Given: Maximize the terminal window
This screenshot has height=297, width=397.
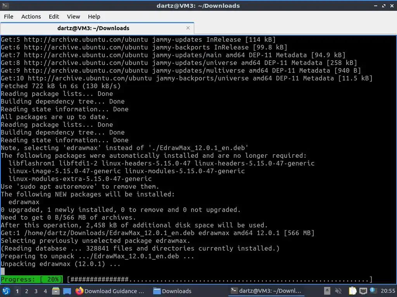Looking at the screenshot, I should (x=384, y=5).
